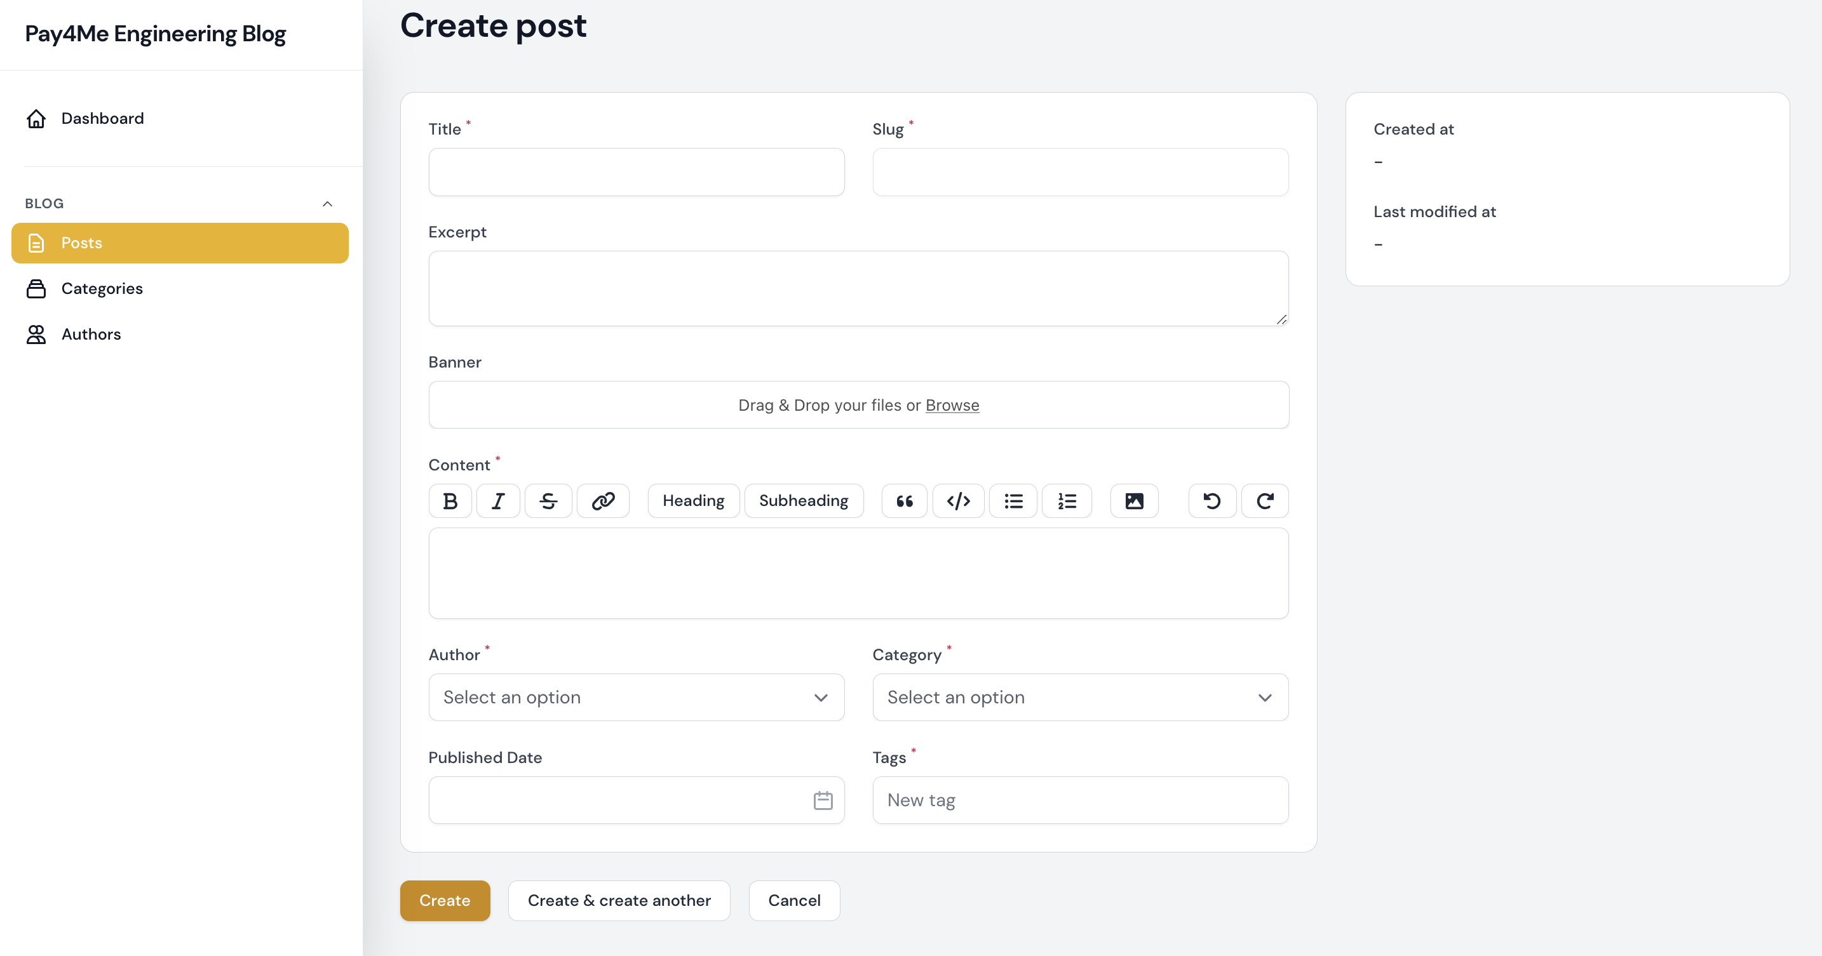Viewport: 1822px width, 956px height.
Task: Click the Title input field
Action: click(636, 171)
